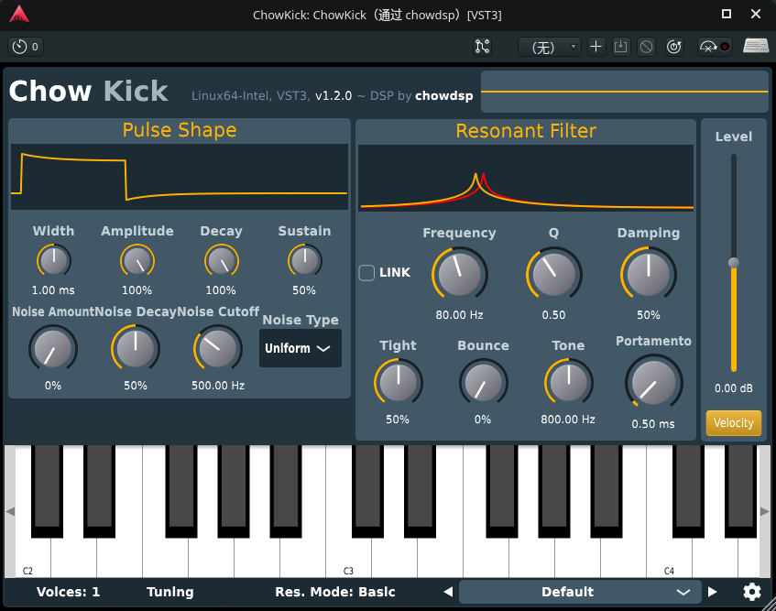The height and width of the screenshot is (611, 776).
Task: Click the Damping knob
Action: tap(649, 275)
